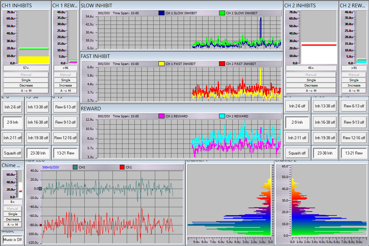Screen dimensions: 369x246
Task: Click Single in the Chime panel
Action: pyautogui.click(x=13, y=214)
